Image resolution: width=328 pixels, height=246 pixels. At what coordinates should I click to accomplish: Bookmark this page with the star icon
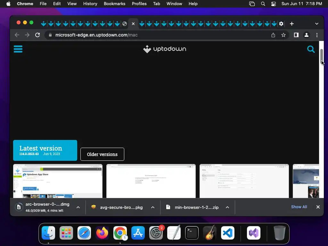pos(283,35)
